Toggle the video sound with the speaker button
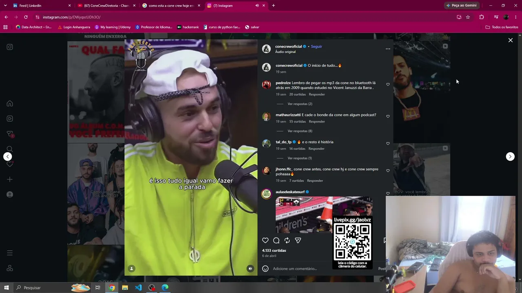522x293 pixels. coord(250,269)
